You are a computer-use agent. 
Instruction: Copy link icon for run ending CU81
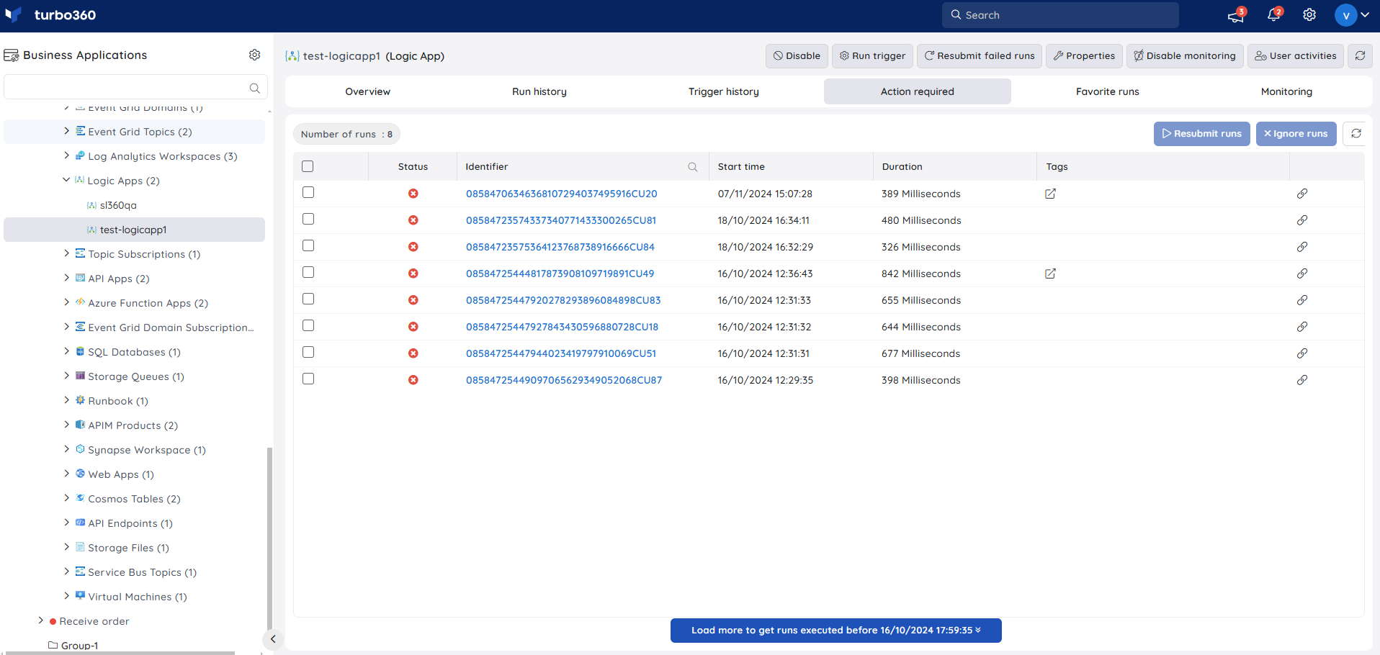[1302, 220]
